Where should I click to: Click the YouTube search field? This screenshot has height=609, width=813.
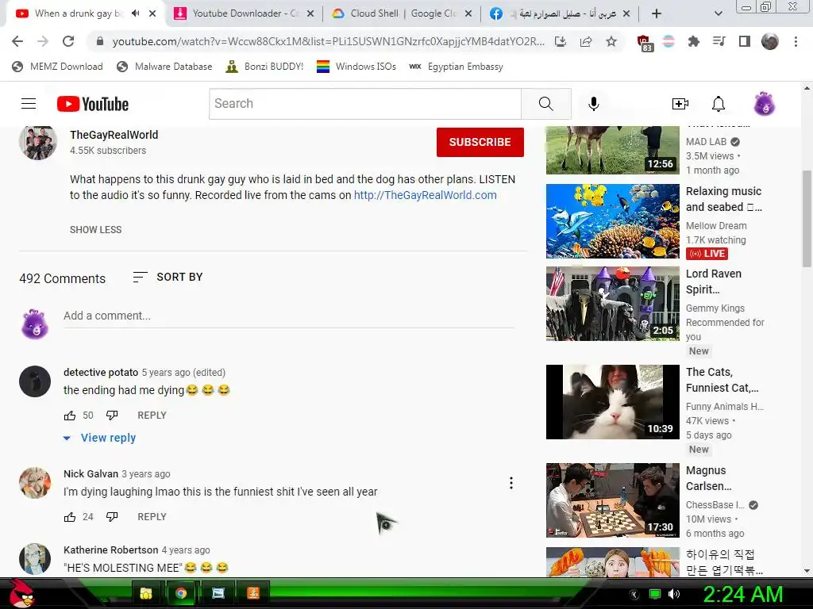(365, 104)
